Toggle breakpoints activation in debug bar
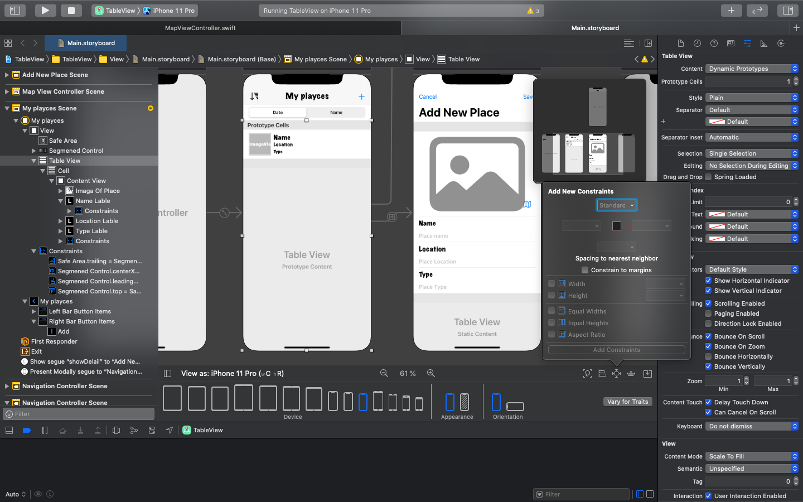This screenshot has height=502, width=803. point(26,430)
